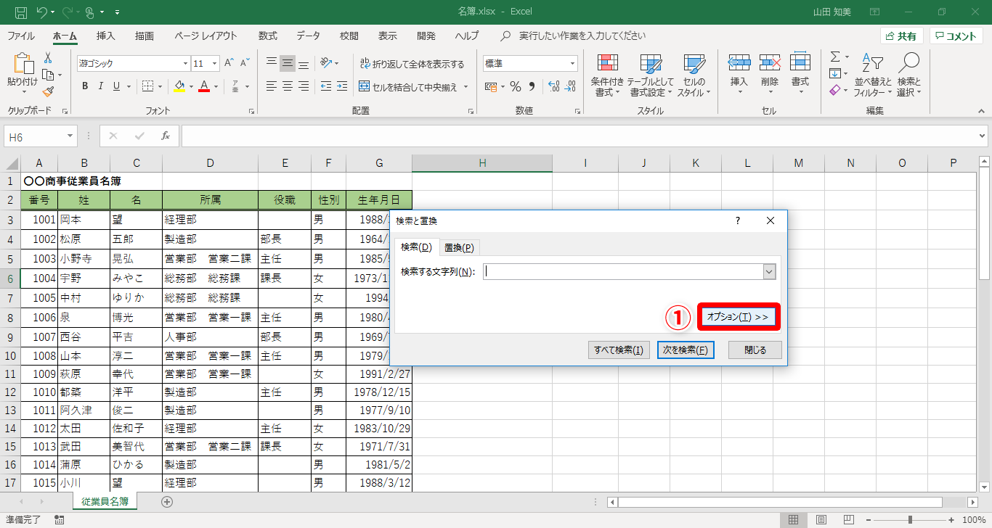
Task: Open format as table (テーブルとして書式設定)
Action: click(x=651, y=75)
